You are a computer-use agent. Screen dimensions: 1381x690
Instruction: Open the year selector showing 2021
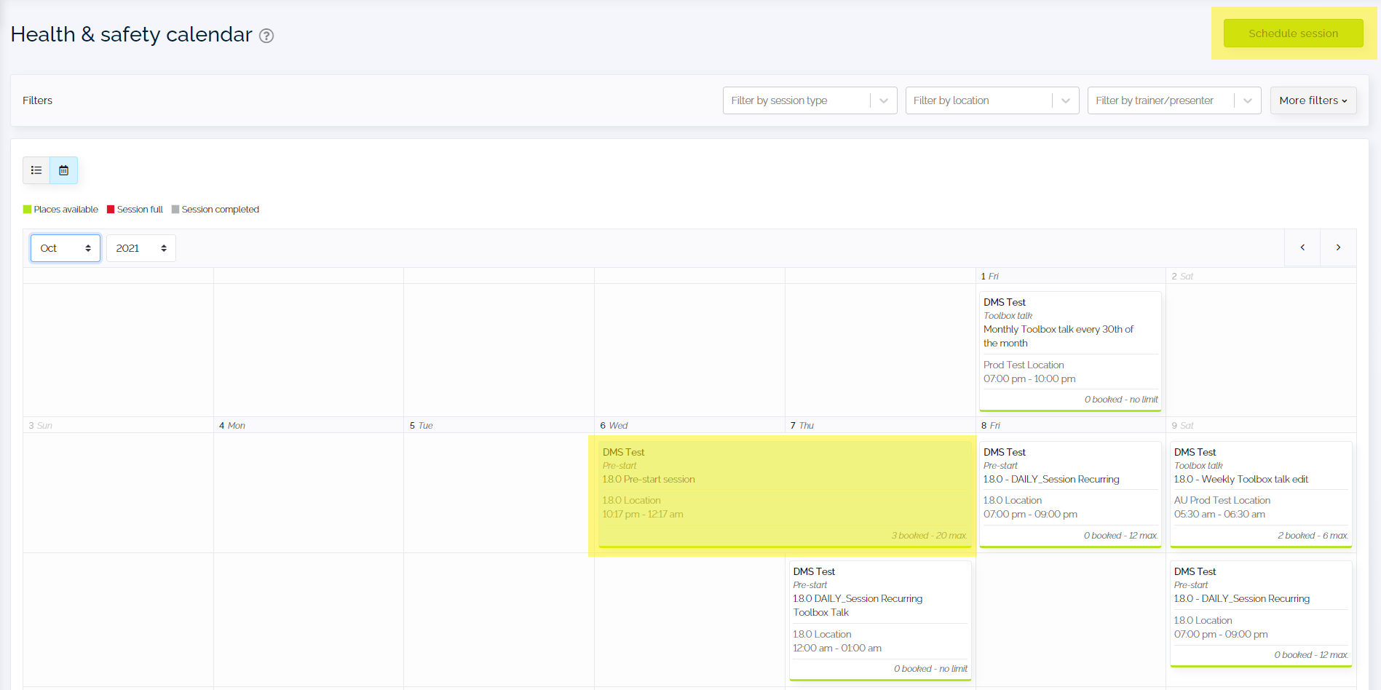point(141,247)
